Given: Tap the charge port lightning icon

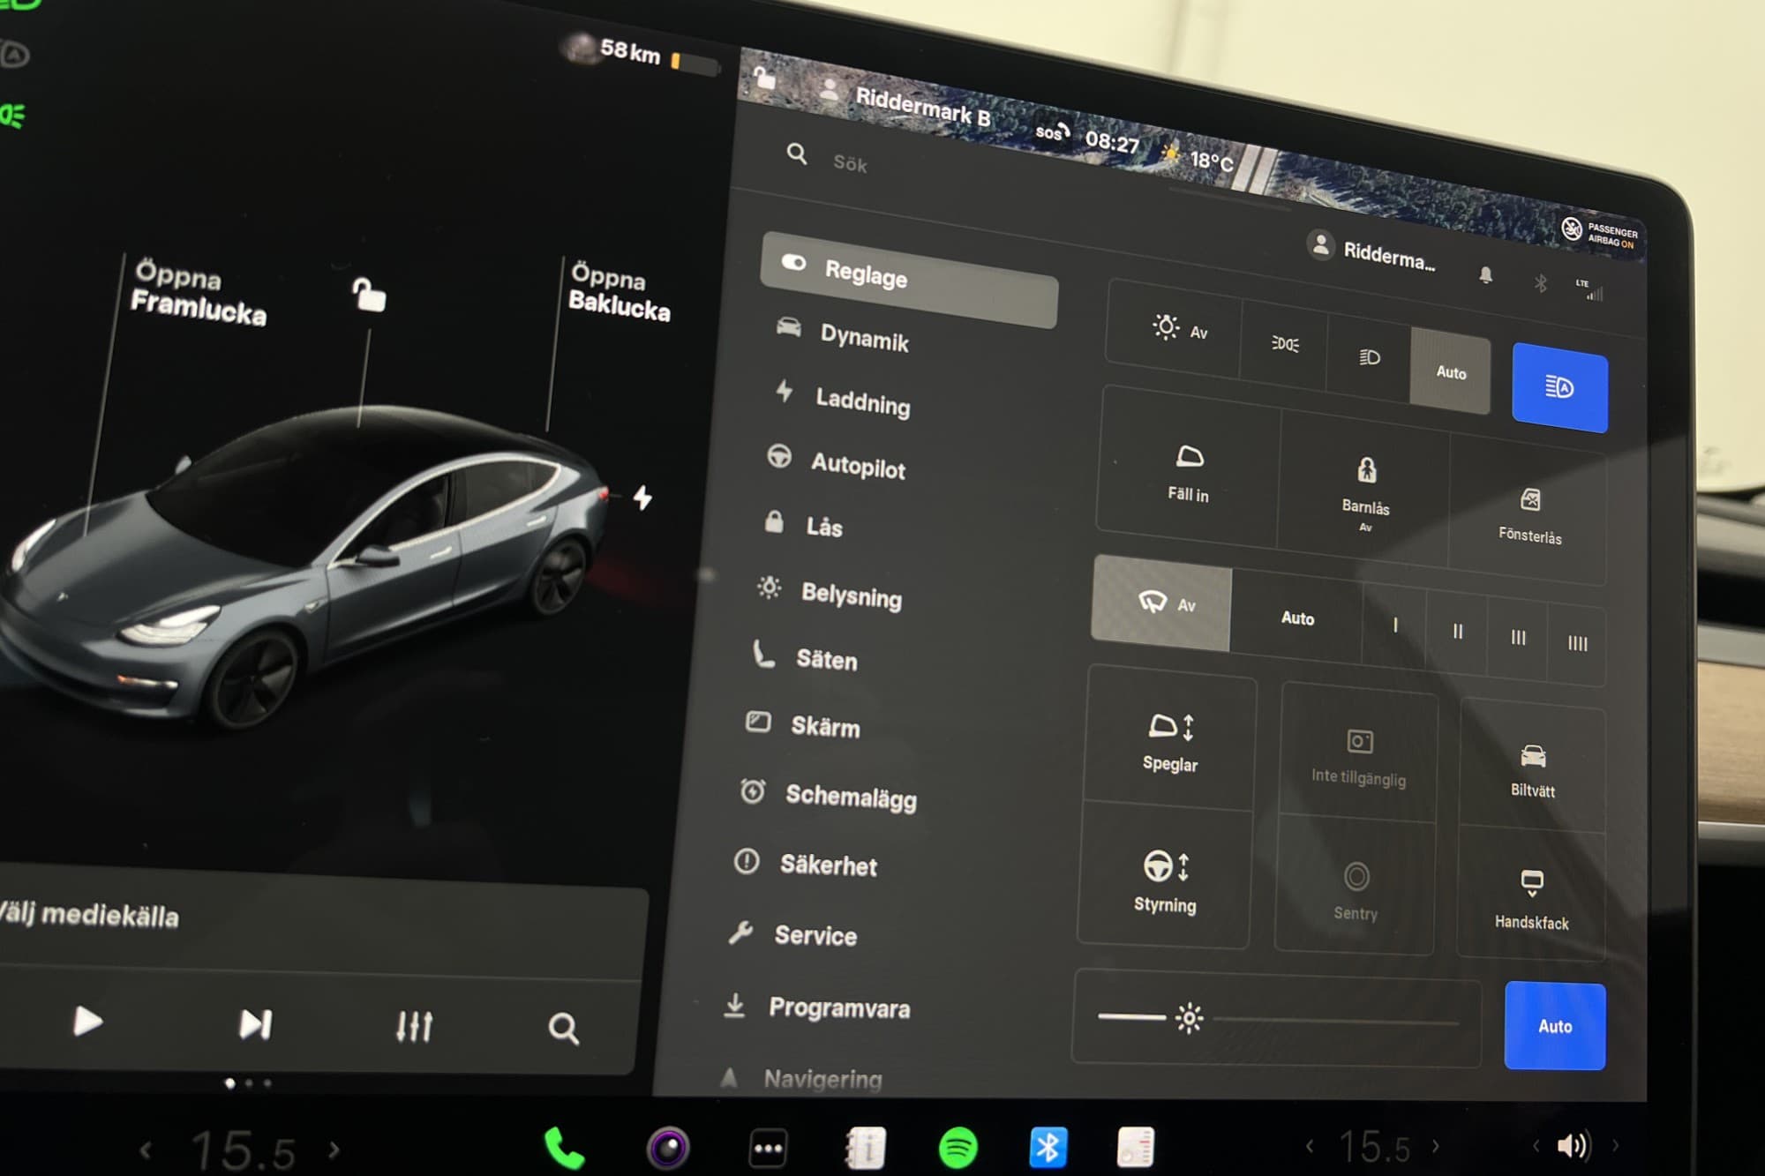Looking at the screenshot, I should [643, 498].
